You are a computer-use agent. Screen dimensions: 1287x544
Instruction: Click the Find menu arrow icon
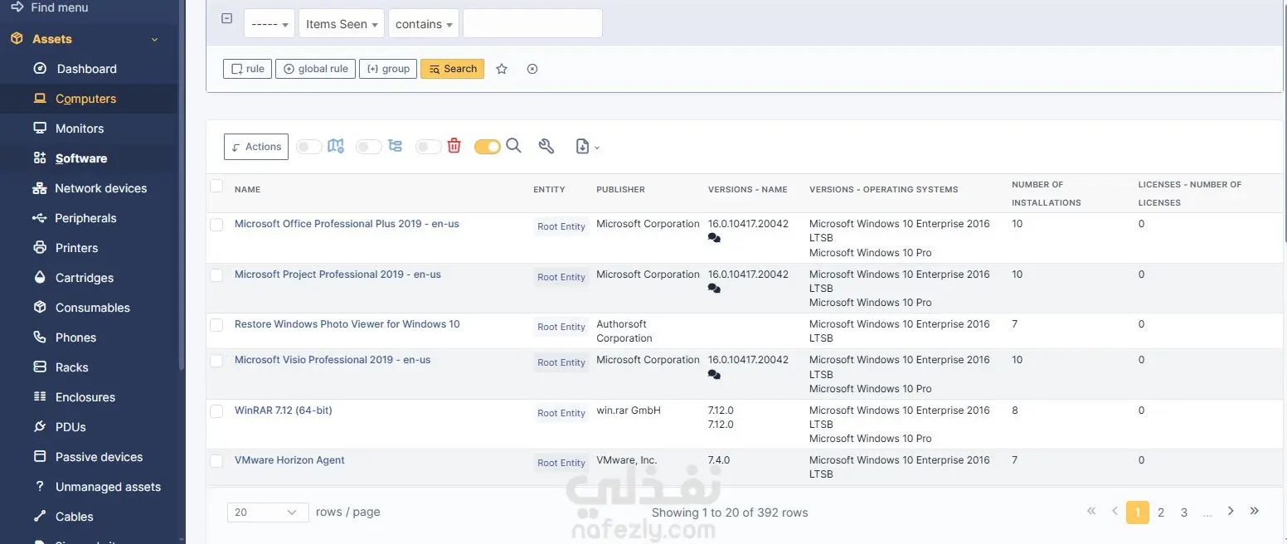[17, 7]
